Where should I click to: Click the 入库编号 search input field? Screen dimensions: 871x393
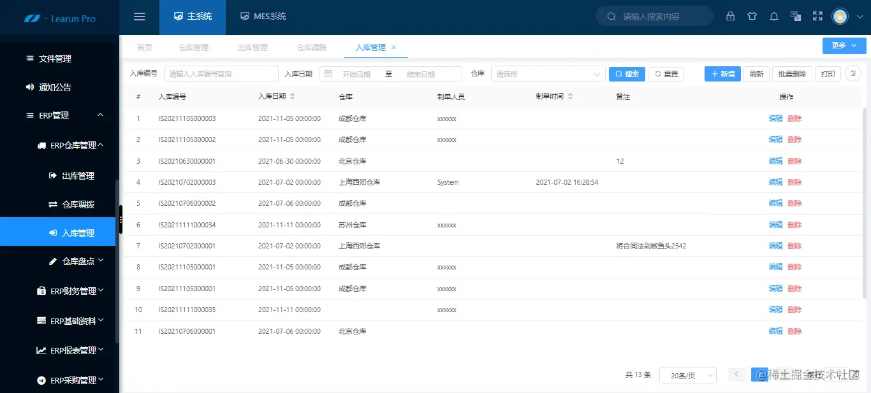[221, 73]
